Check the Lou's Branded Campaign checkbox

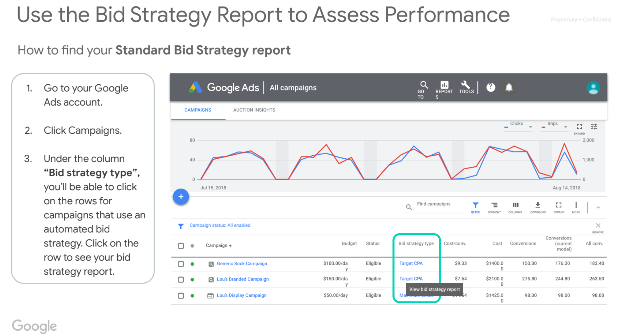pos(181,279)
